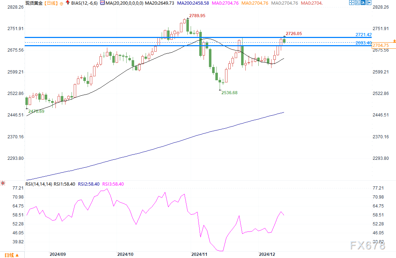The image size is (396, 258).
Task: Click the 2789.95 high price marker
Action: (197, 16)
